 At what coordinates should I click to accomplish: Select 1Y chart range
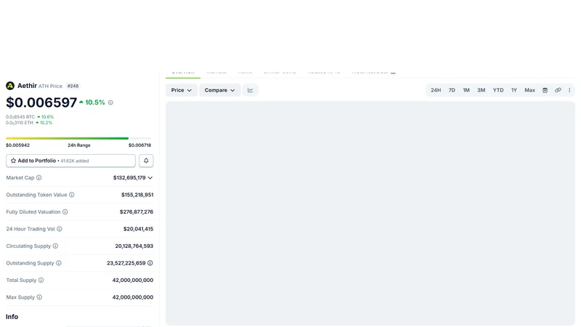[514, 90]
